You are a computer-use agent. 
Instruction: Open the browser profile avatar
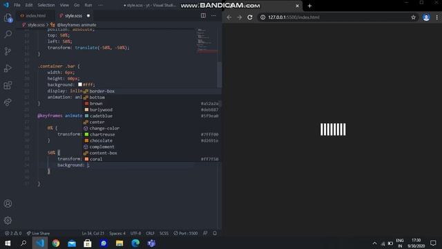[x=426, y=17]
